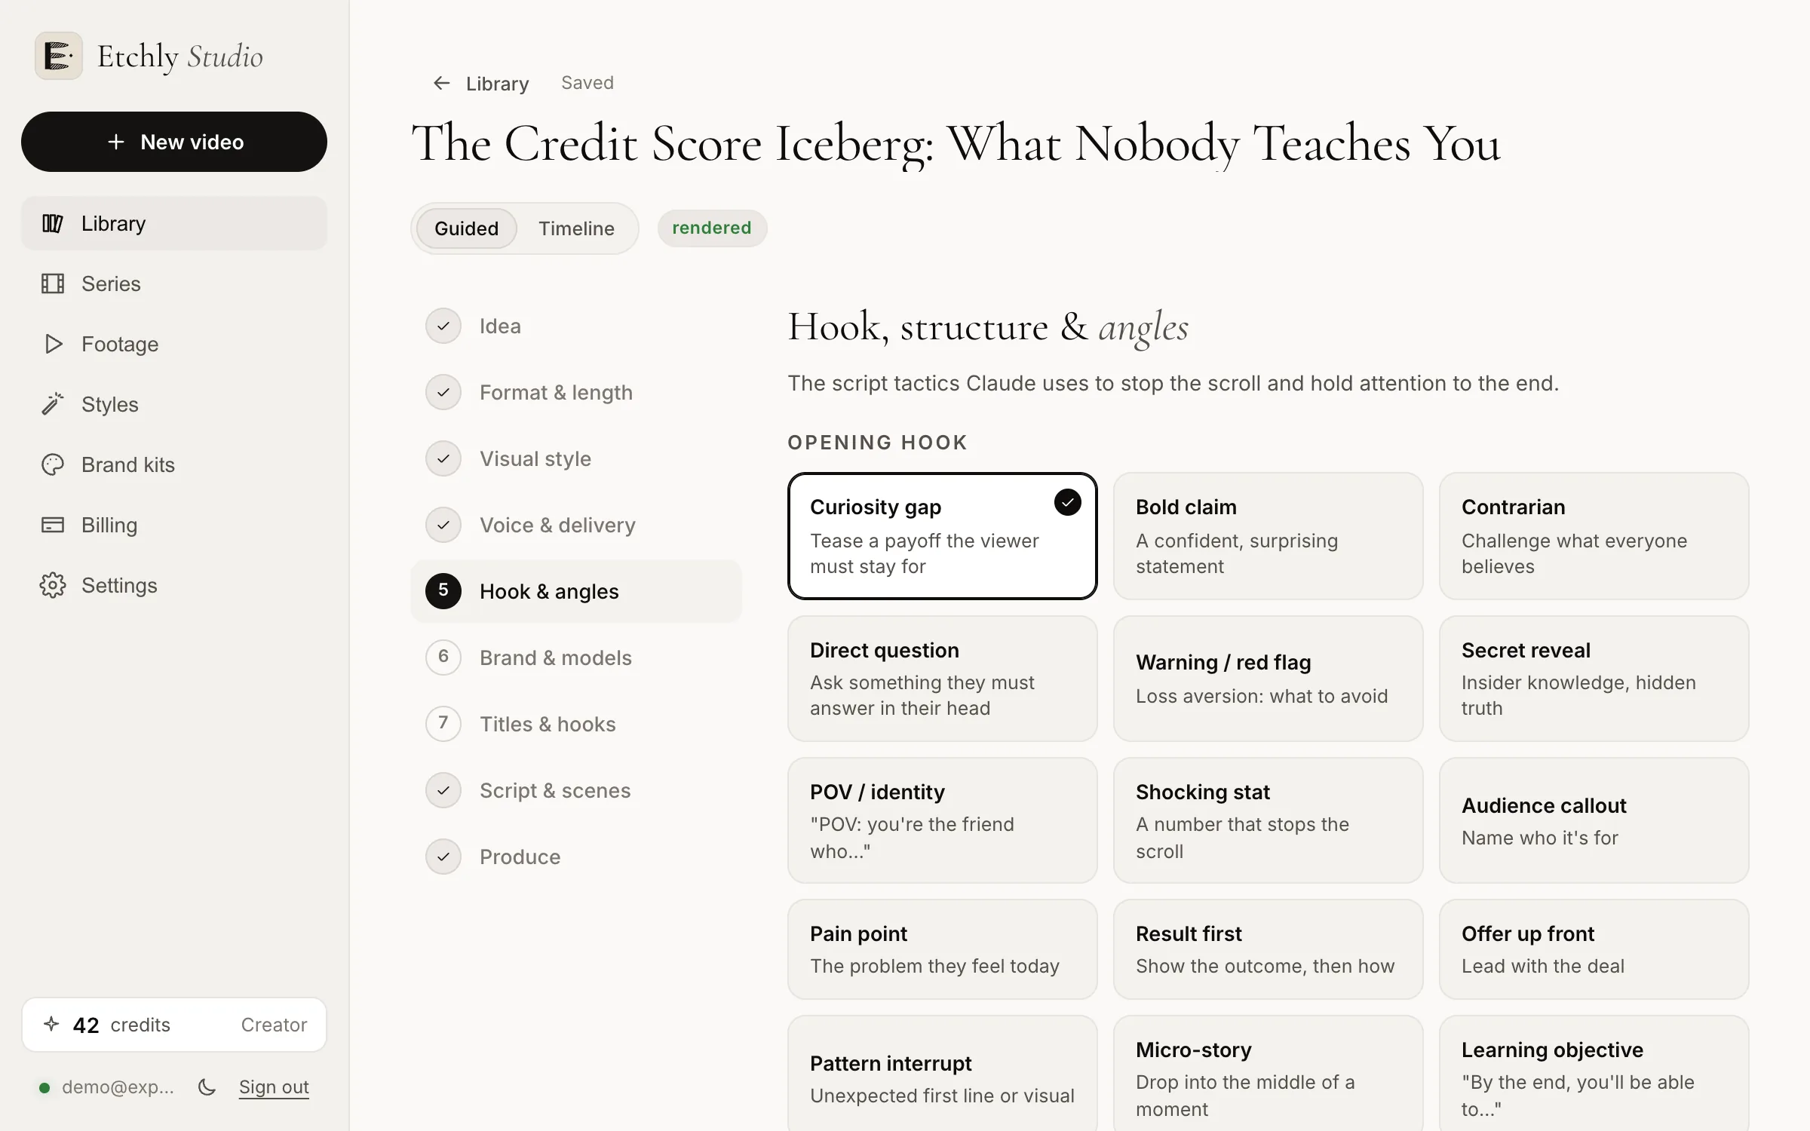Open the Settings gear icon
This screenshot has height=1131, width=1810.
coord(53,585)
